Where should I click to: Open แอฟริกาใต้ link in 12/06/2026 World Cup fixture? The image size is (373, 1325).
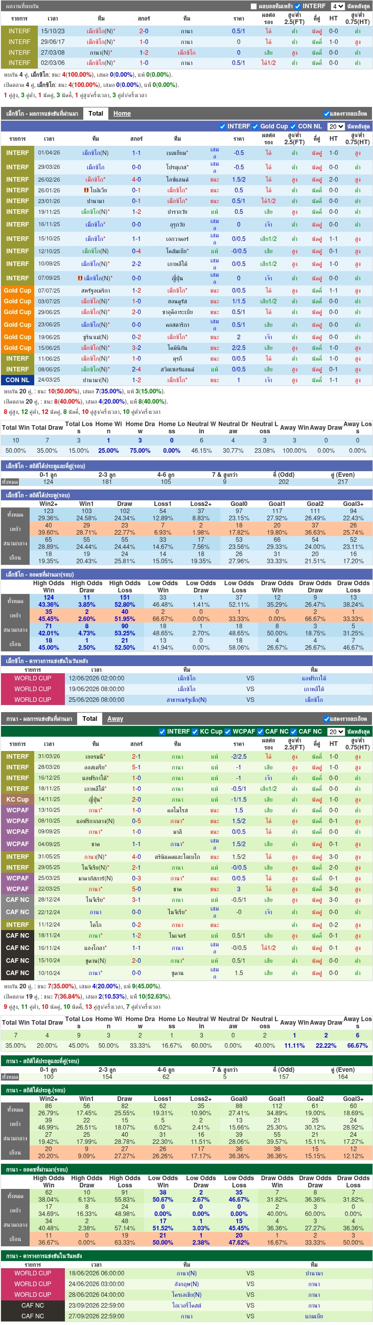tap(314, 678)
